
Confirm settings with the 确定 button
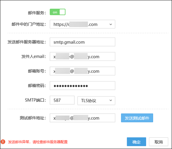click(137, 142)
